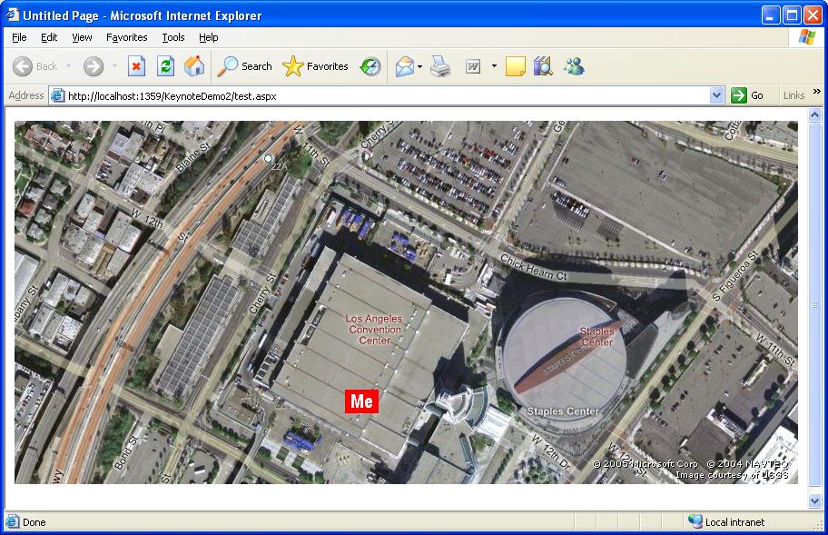Edit the page with the Word icon
This screenshot has width=828, height=535.
pyautogui.click(x=473, y=66)
